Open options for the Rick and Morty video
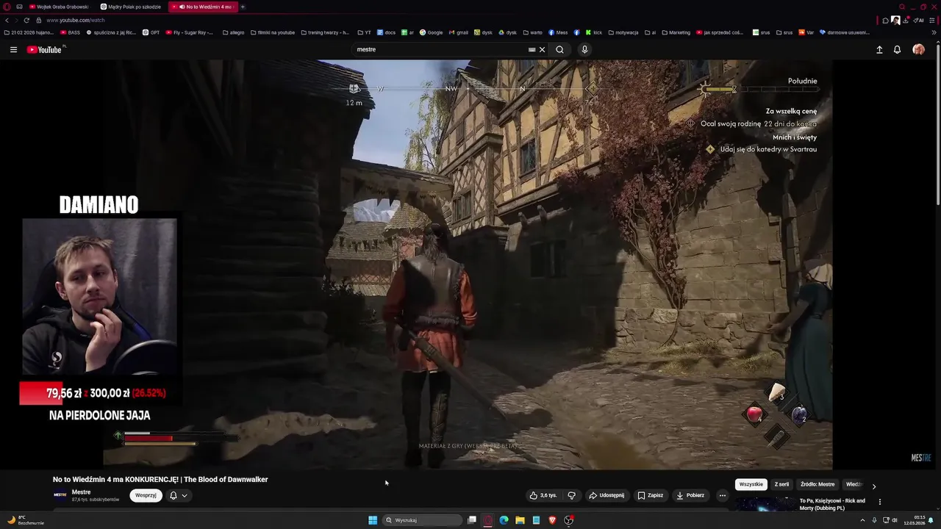Screen dimensions: 941x529 coord(879,502)
